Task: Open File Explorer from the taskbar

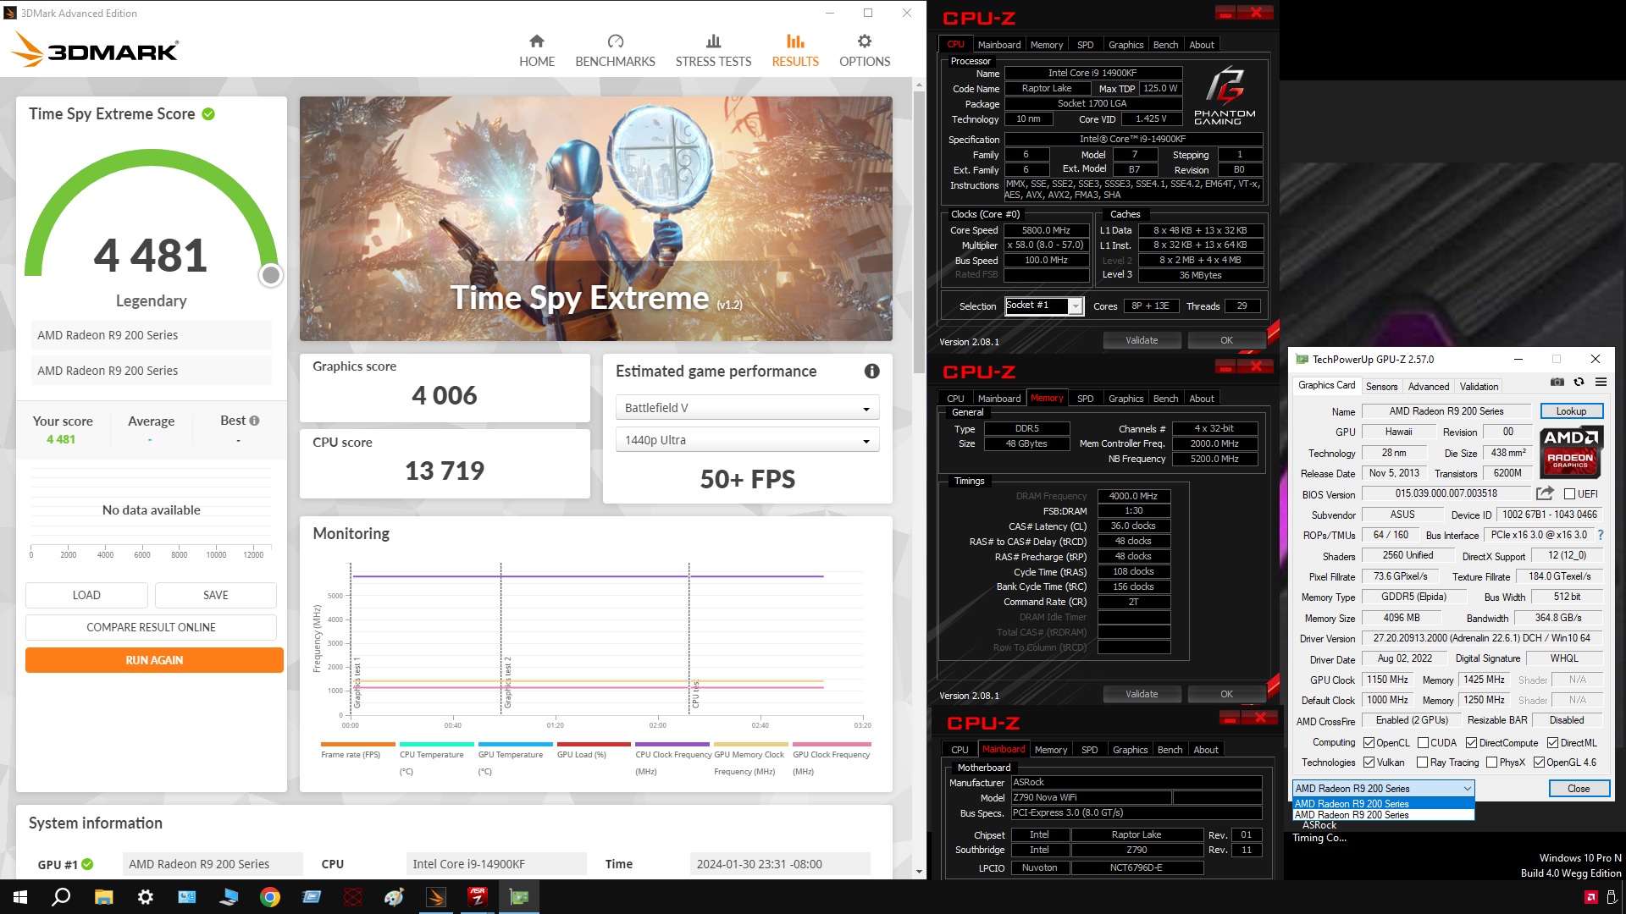Action: tap(103, 897)
